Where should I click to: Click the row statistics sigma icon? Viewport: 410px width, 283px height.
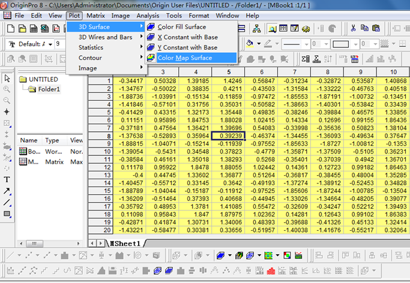(x=316, y=59)
